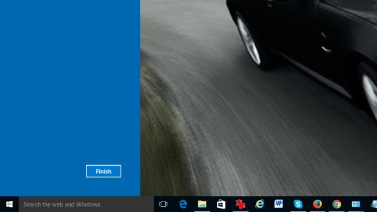Open Microsoft Word from the taskbar
The height and width of the screenshot is (212, 377).
coord(278,204)
